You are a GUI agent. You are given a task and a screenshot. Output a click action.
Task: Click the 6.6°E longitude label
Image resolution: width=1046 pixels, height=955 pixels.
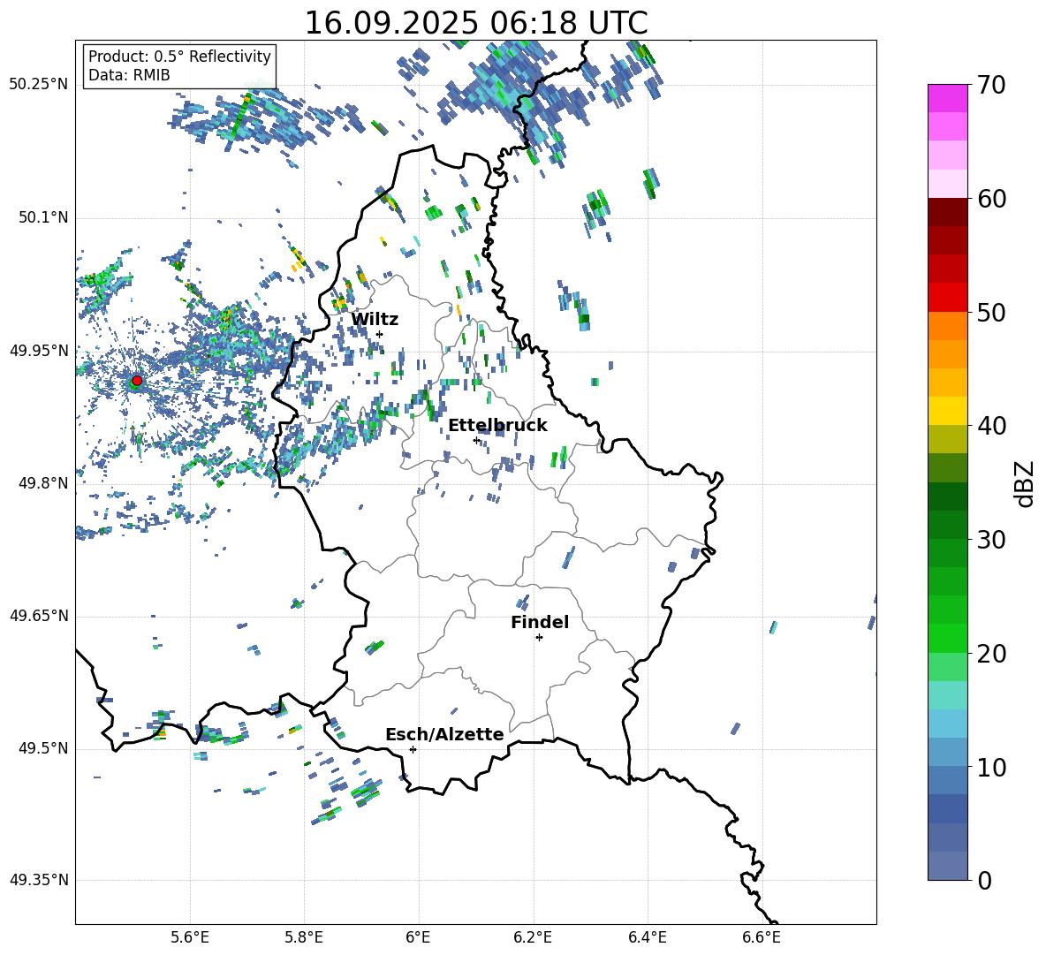pyautogui.click(x=762, y=937)
